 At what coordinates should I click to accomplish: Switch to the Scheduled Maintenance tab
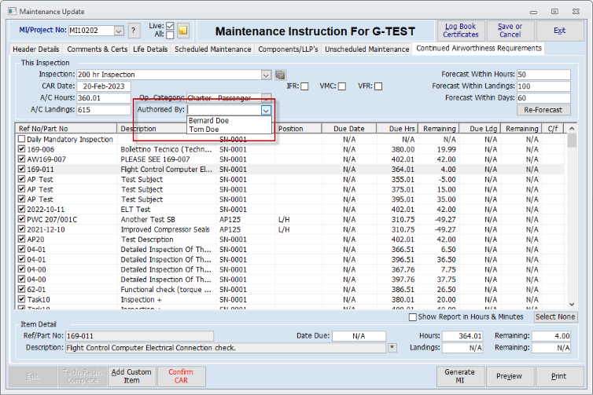(213, 49)
